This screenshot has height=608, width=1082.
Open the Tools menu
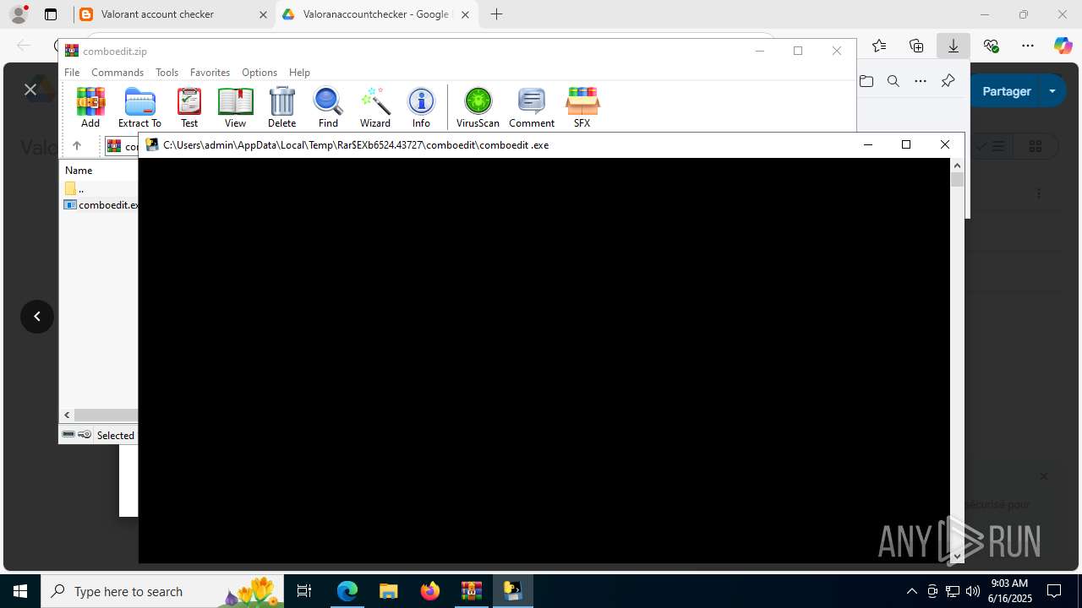(x=167, y=73)
